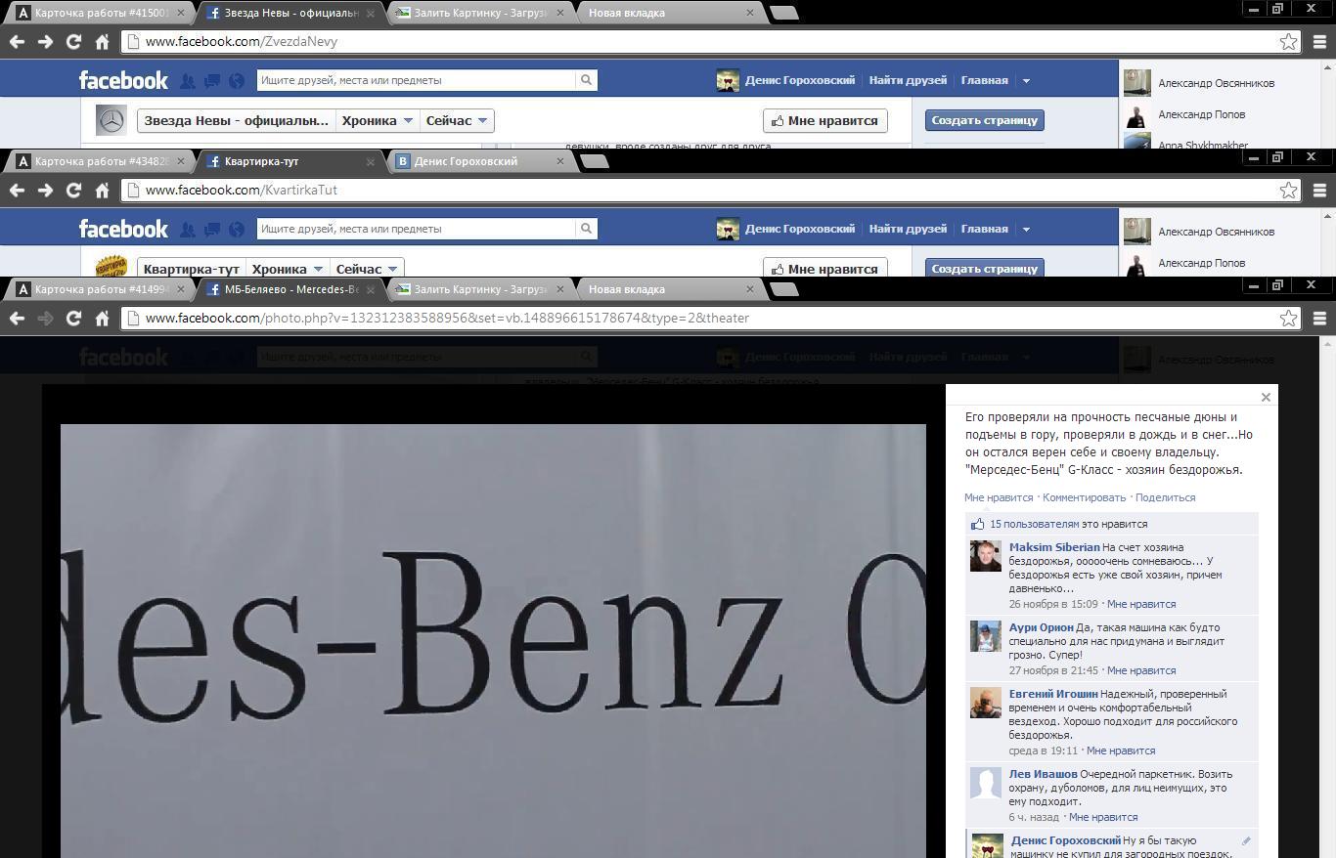Edit Денис Гороховский comment with pencil icon
The image size is (1336, 858).
coord(1246,840)
